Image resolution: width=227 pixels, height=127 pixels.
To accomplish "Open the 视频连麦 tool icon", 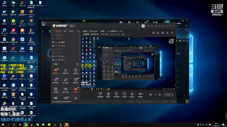I will click(x=55, y=81).
